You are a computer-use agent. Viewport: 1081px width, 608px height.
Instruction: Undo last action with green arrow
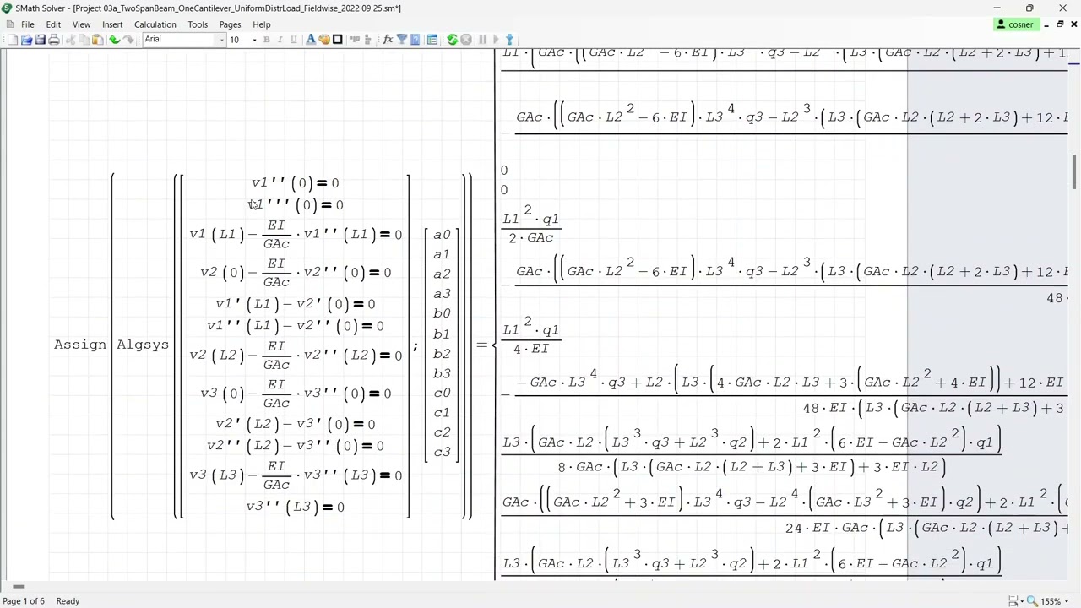[x=114, y=40]
